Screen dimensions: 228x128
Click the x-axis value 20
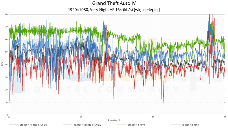tap(153, 117)
